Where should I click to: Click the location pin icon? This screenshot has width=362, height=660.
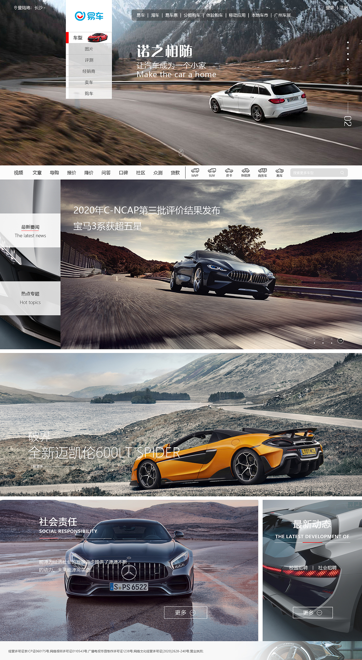[x=16, y=8]
